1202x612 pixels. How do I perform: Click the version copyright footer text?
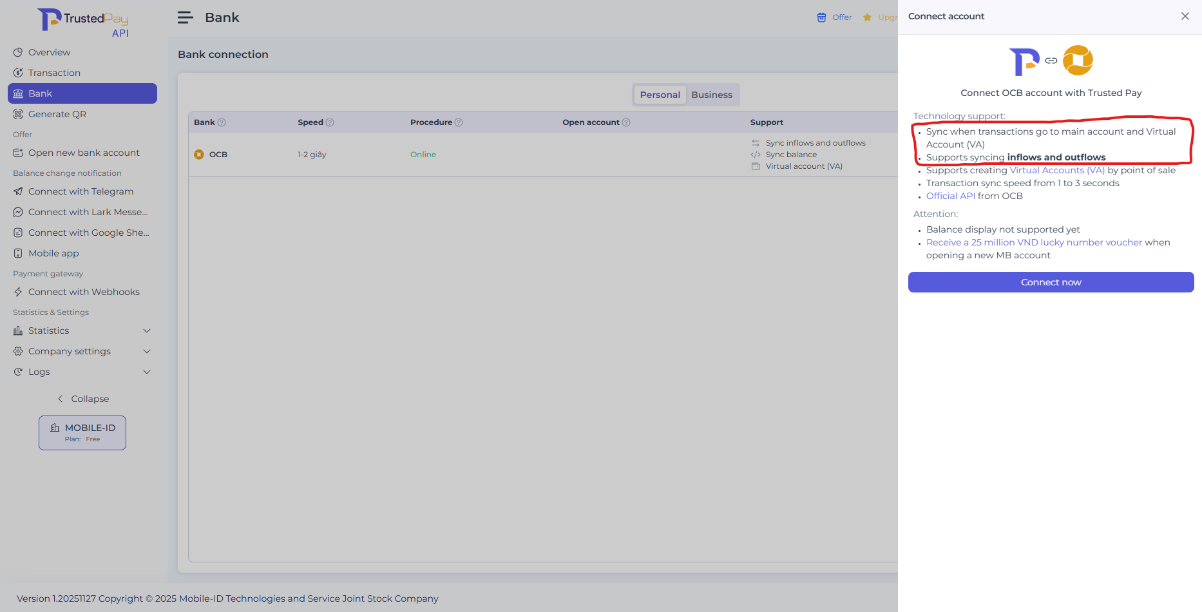227,598
